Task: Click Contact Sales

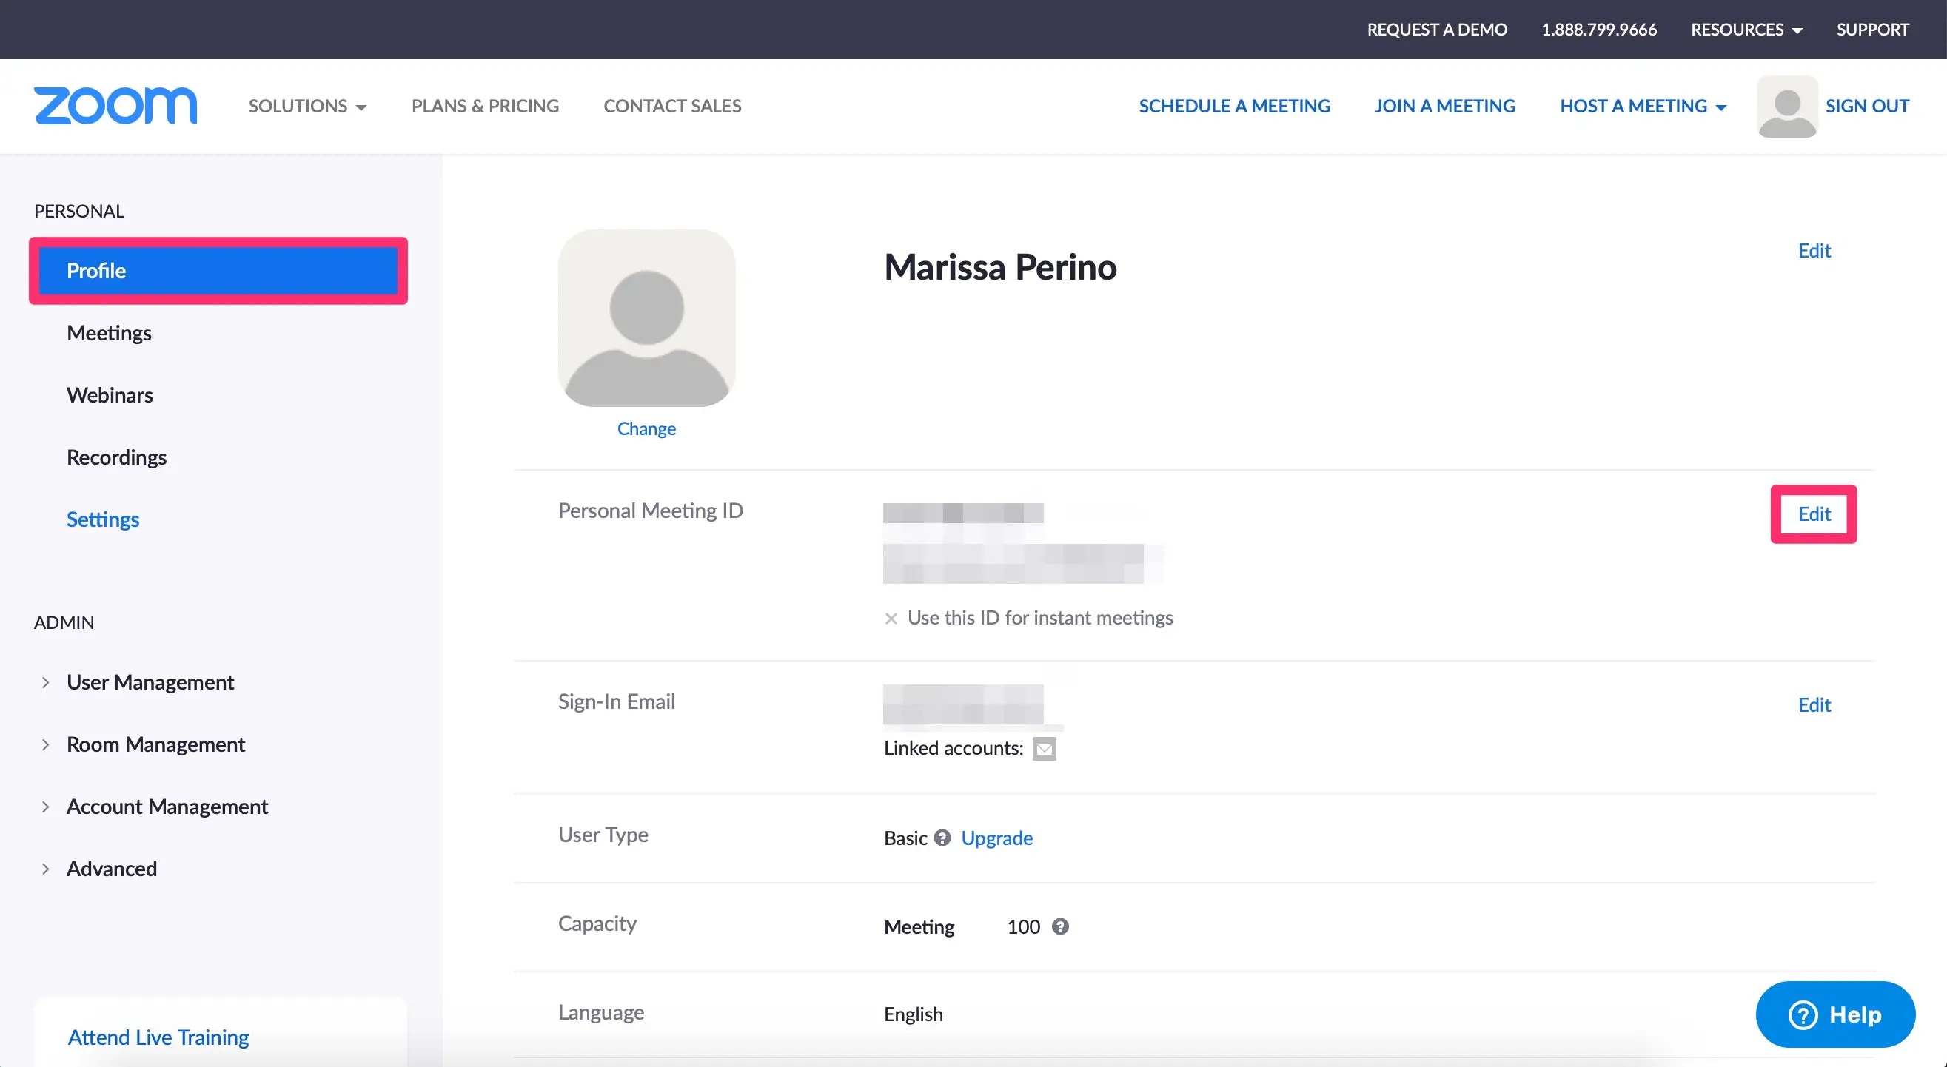Action: [x=672, y=106]
